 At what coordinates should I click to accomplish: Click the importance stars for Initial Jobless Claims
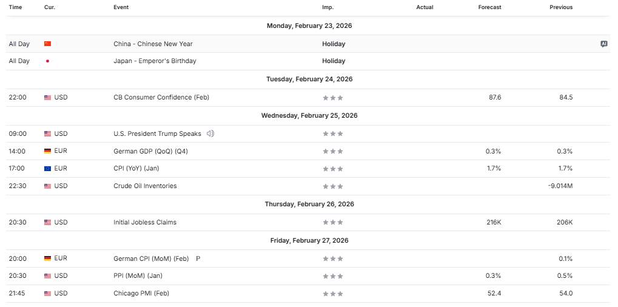333,223
